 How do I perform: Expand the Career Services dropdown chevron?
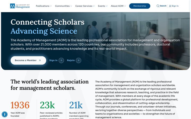tap(94, 6)
